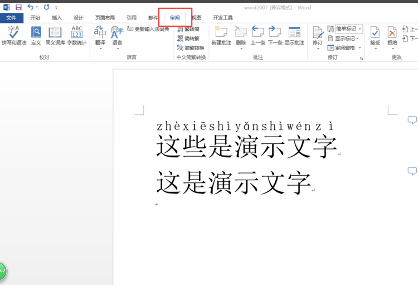418x285 pixels.
Task: Click 更新输入法词典 button
Action: pos(148,29)
